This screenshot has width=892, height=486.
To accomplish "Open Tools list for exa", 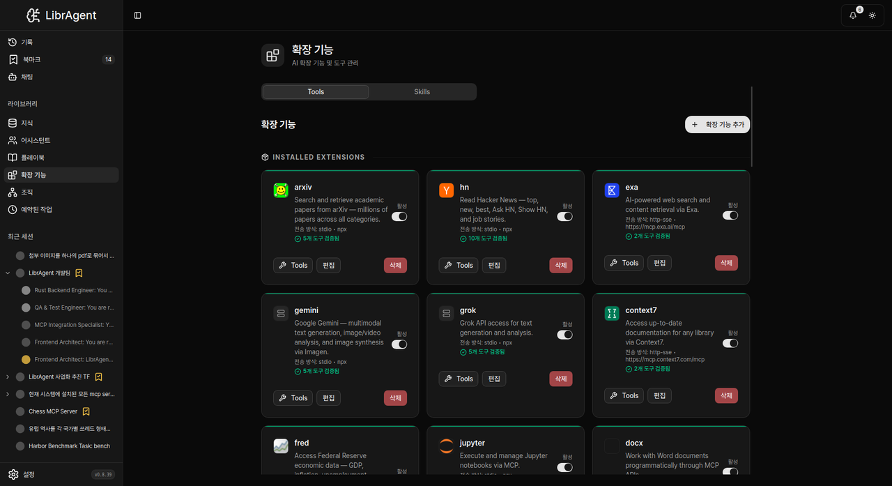I will (x=624, y=263).
